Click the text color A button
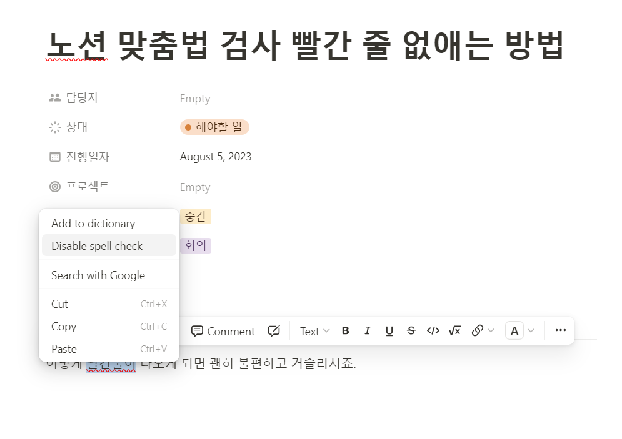Image resolution: width=622 pixels, height=439 pixels. point(514,330)
